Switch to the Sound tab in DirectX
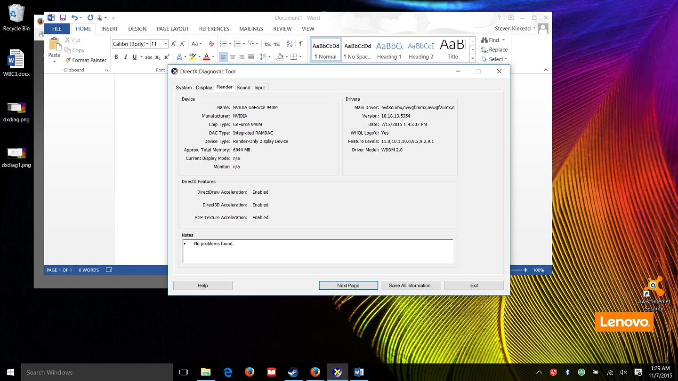Screen dimensions: 678x381 243,87
